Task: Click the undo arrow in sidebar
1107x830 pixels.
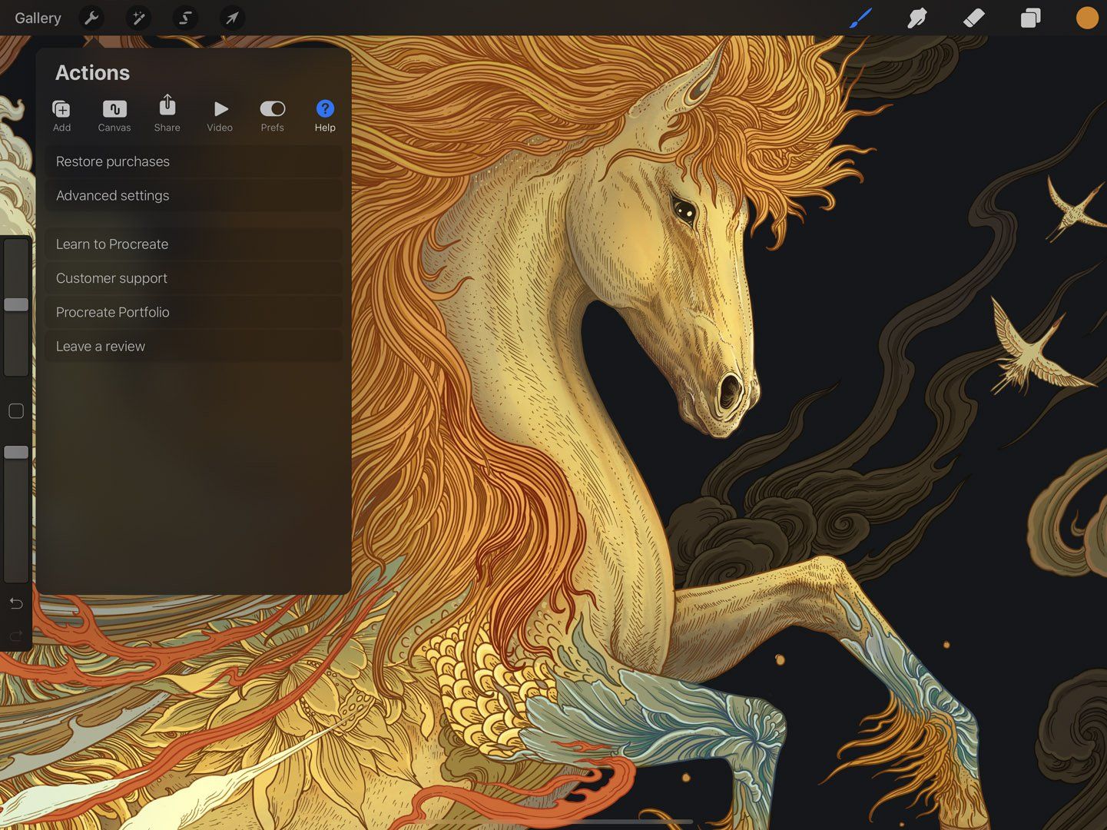Action: tap(16, 603)
